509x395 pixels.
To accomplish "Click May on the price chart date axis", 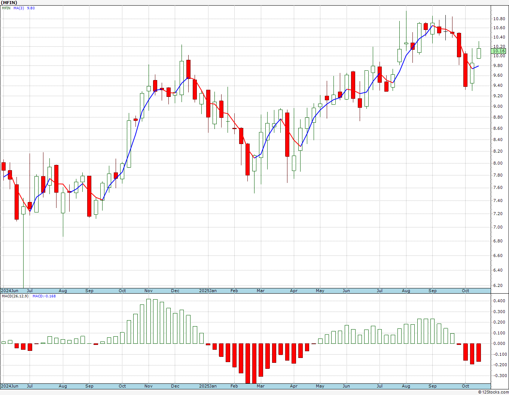I will point(320,291).
